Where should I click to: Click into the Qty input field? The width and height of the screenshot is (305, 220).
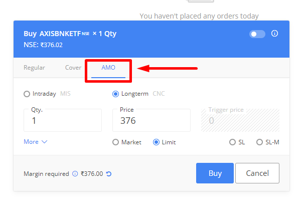click(x=63, y=120)
